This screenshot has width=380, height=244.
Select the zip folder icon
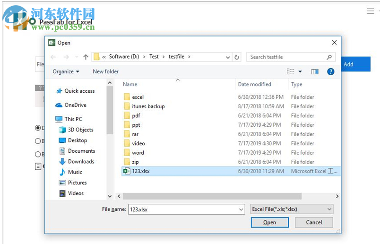127,162
